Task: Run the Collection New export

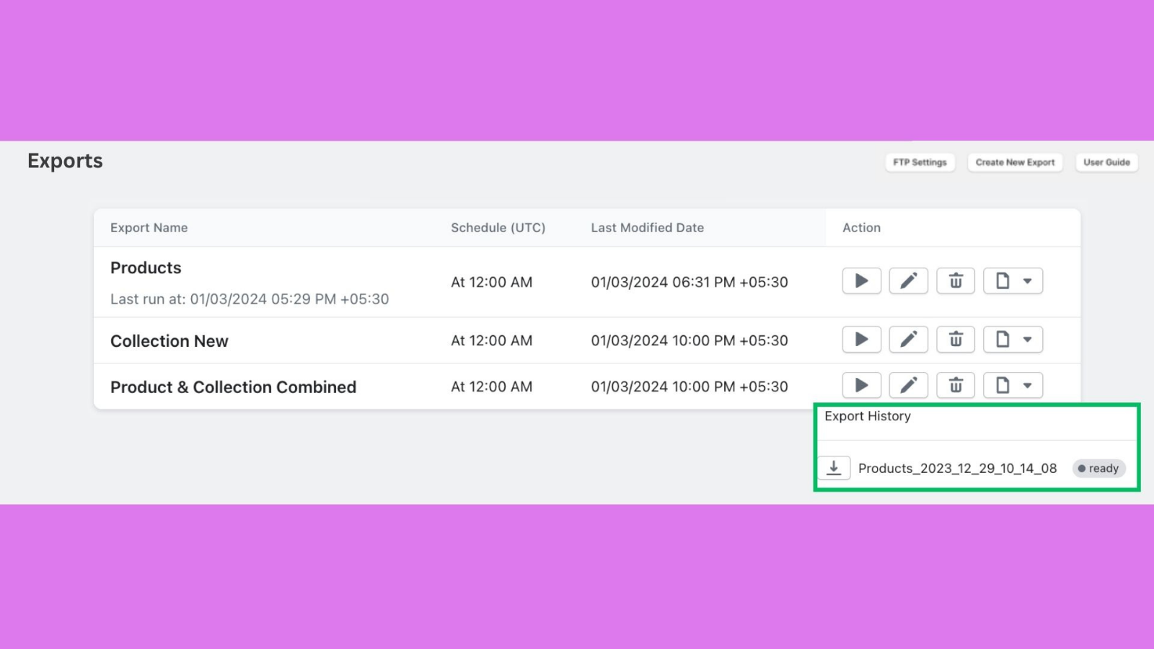Action: point(861,339)
